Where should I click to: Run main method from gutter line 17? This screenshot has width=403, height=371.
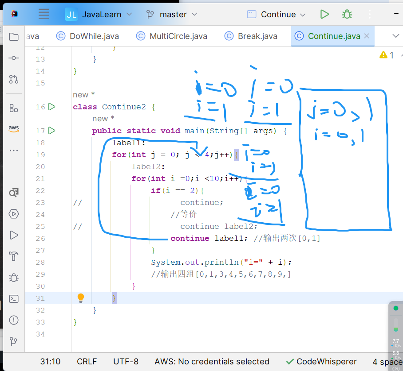click(x=52, y=131)
